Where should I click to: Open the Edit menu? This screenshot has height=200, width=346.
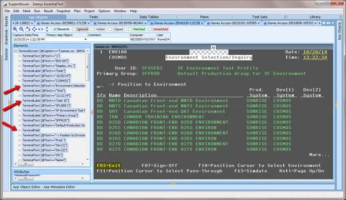tap(16, 11)
